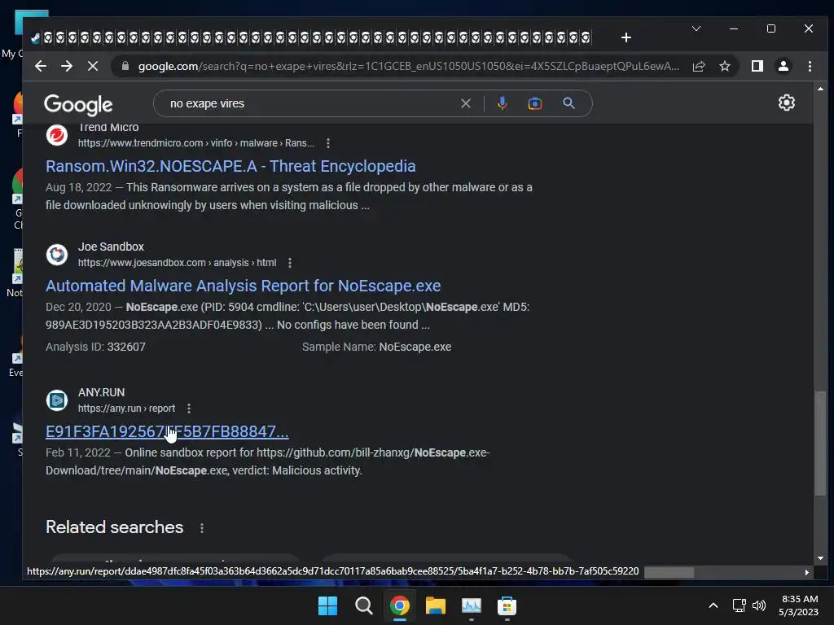
Task: Open Microsoft Store from taskbar
Action: (507, 605)
